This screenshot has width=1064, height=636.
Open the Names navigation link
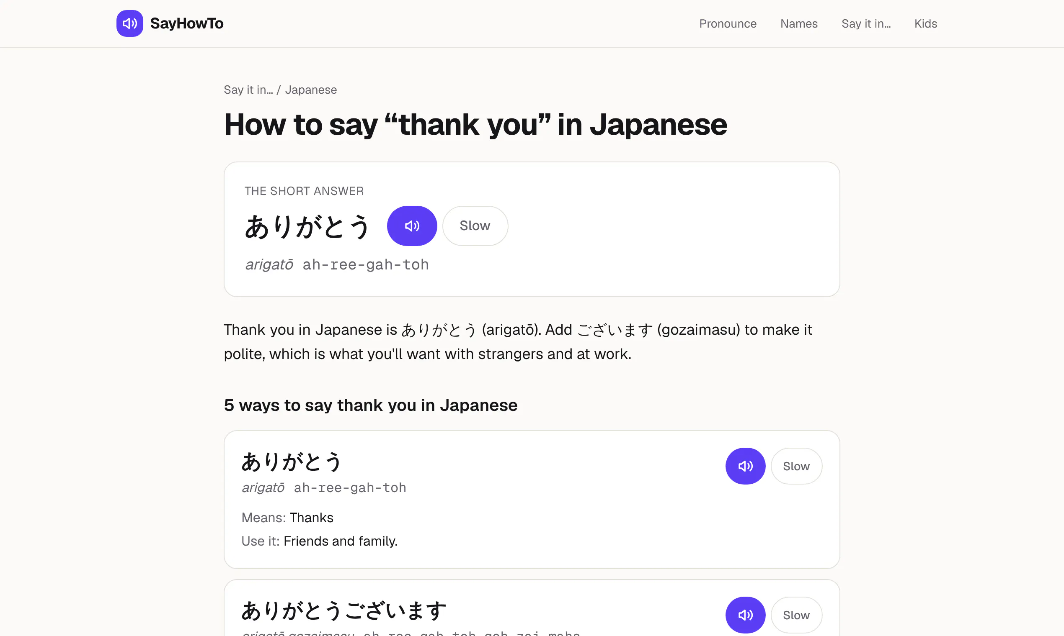(x=799, y=23)
